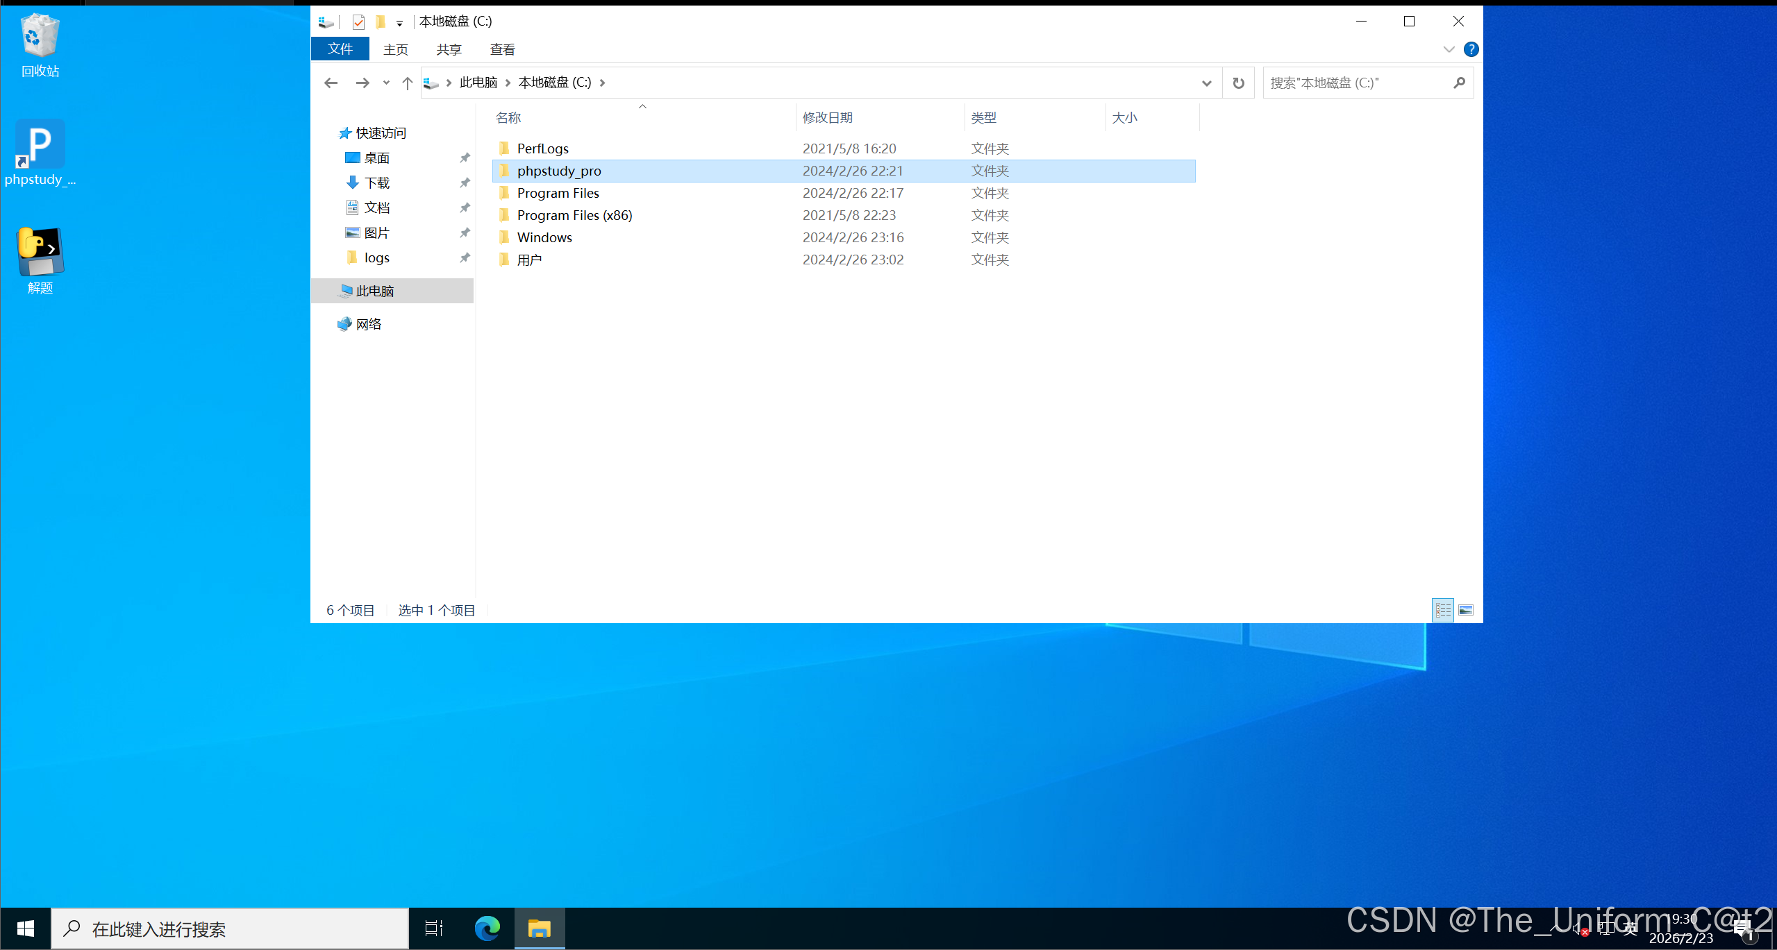The height and width of the screenshot is (950, 1777).
Task: Click the Properties icon in title bar
Action: 358,22
